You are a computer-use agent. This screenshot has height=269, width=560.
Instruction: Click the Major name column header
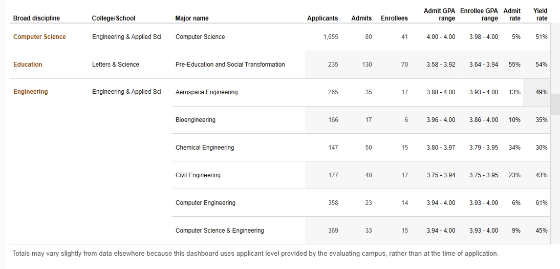click(x=192, y=18)
